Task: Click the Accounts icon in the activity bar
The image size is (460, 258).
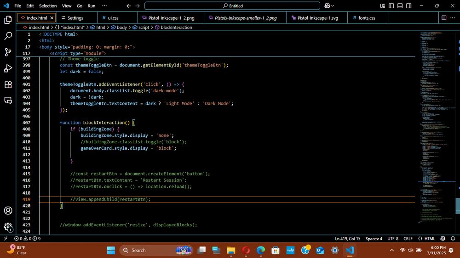Action: coord(8,211)
